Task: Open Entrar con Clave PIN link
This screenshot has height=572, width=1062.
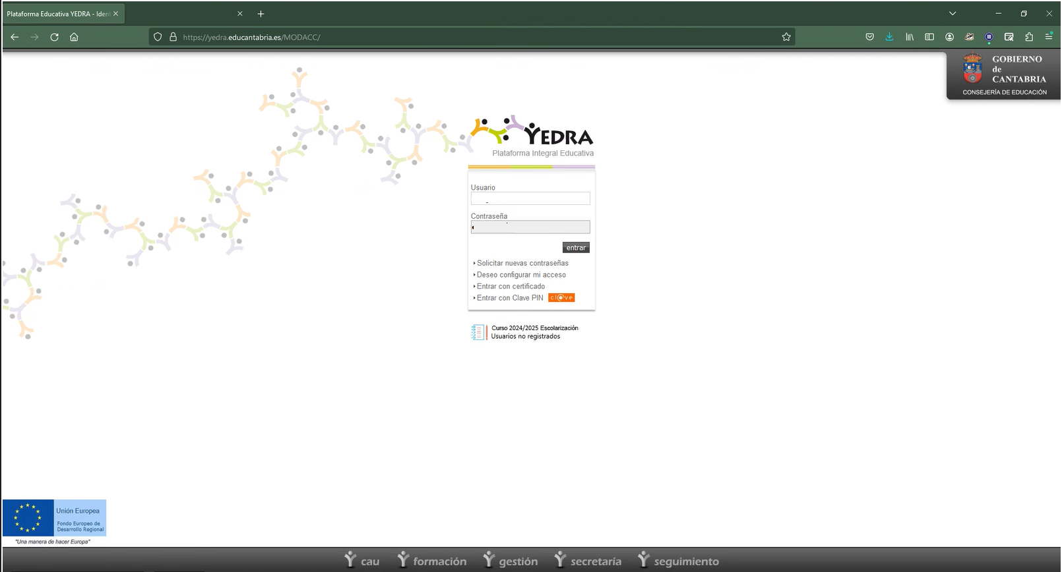Action: pyautogui.click(x=510, y=298)
